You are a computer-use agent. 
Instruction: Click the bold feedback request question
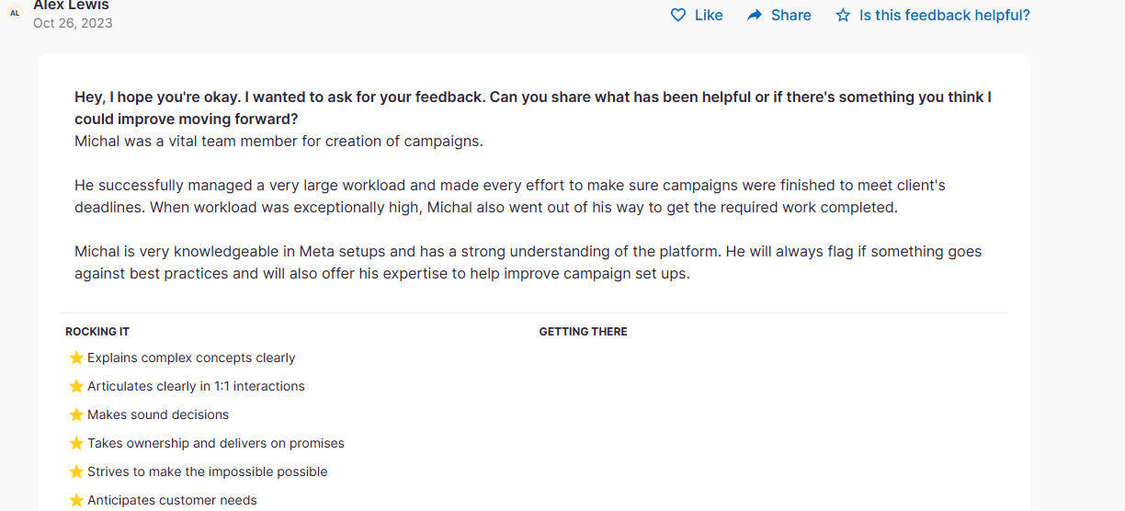(x=532, y=108)
